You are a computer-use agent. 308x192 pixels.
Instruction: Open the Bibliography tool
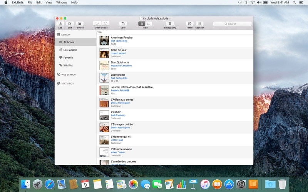click(x=170, y=23)
